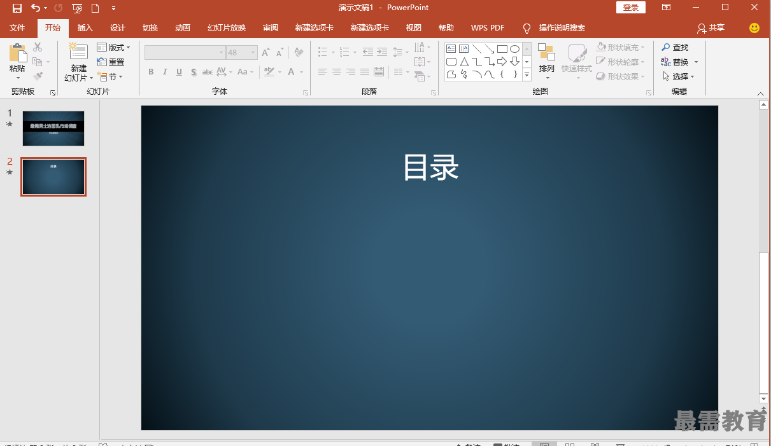Switch to the Design (设计) tab
771x446 pixels.
pos(118,28)
